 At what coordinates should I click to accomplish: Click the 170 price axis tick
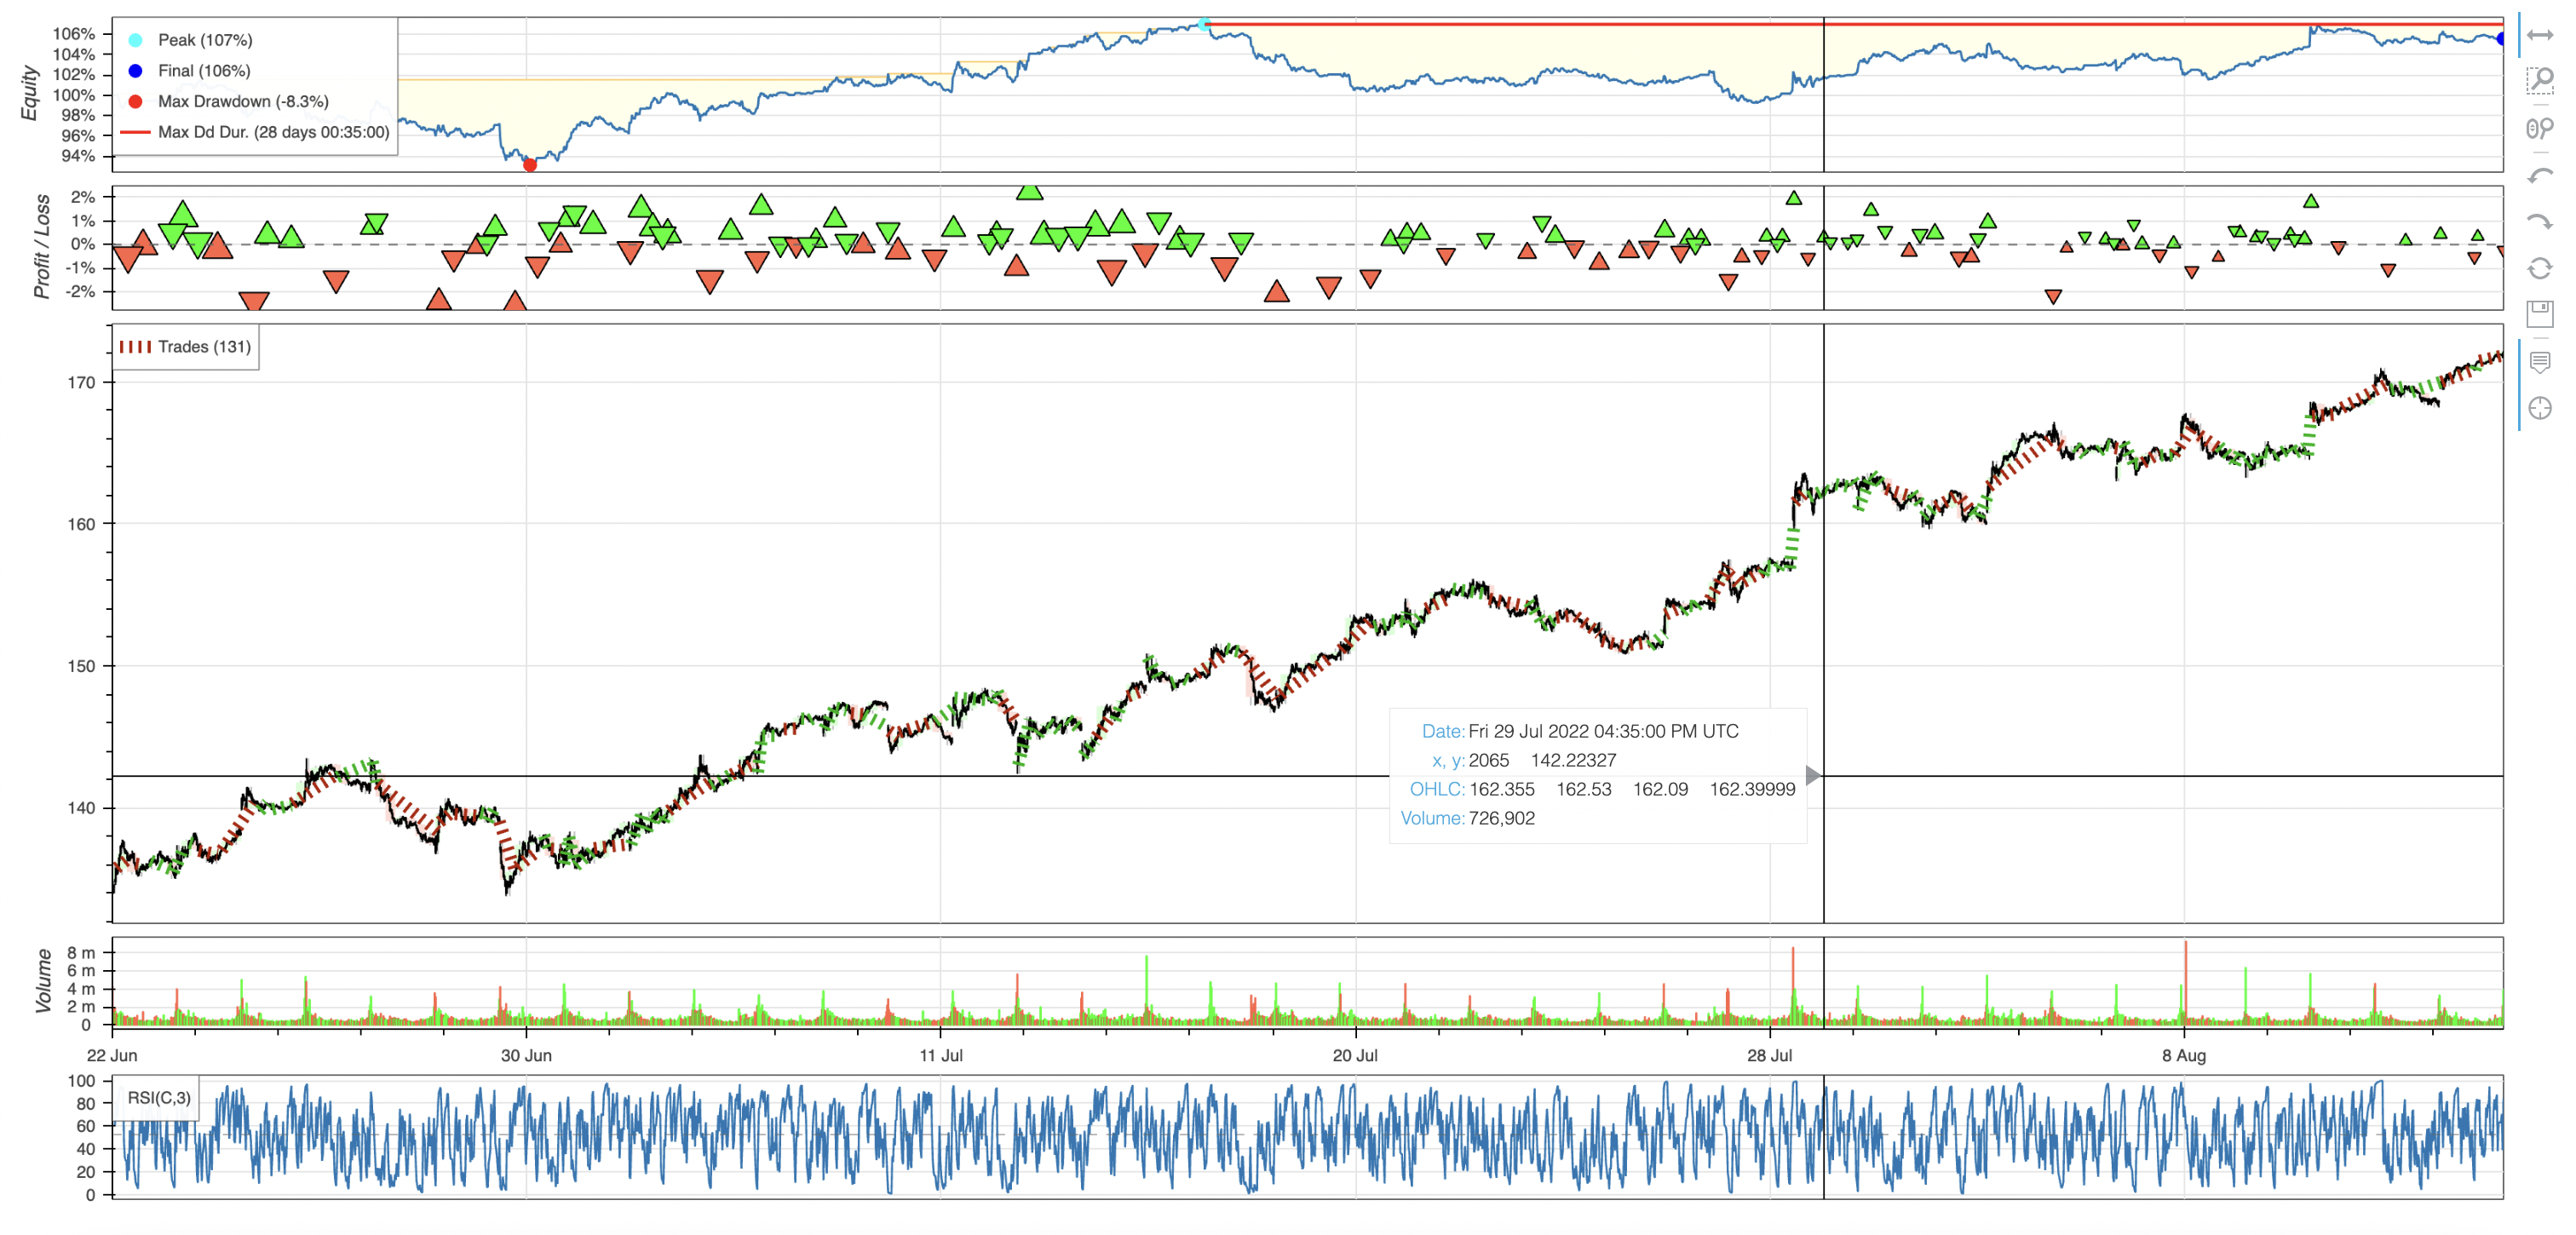coord(81,382)
